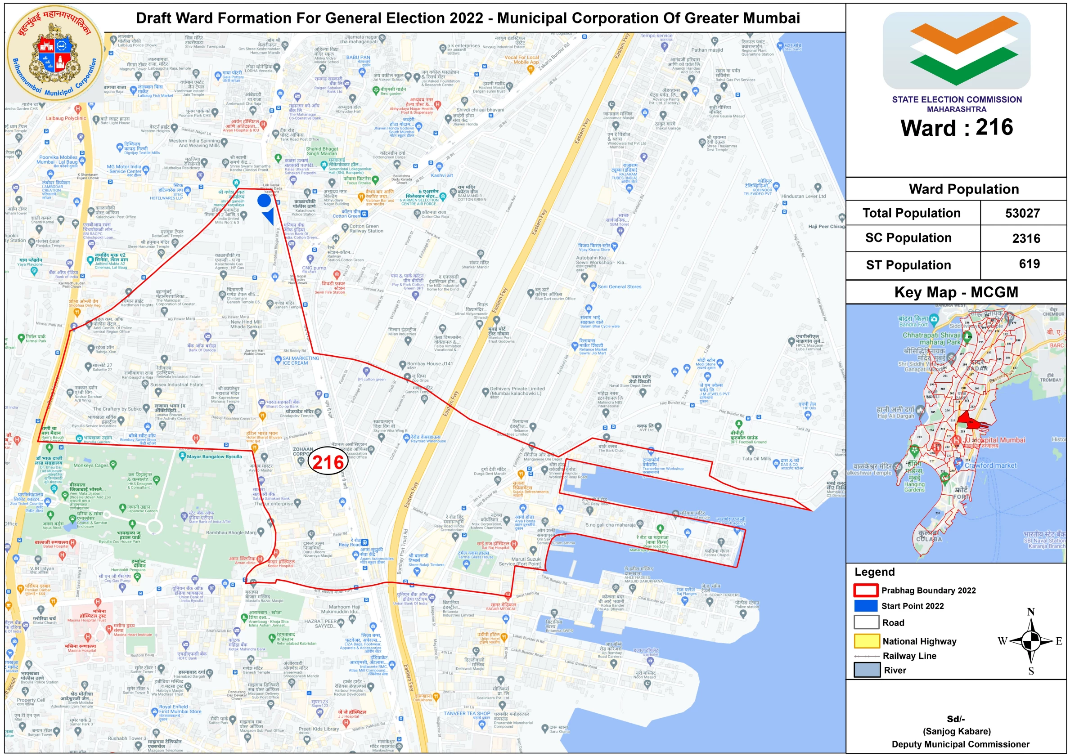The height and width of the screenshot is (756, 1070).
Task: Click the State Election Commission logo
Action: pos(956,50)
